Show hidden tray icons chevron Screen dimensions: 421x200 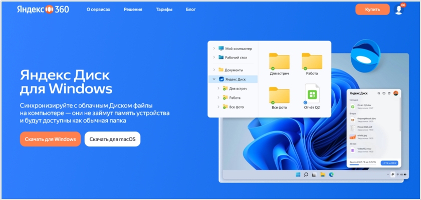click(388, 174)
